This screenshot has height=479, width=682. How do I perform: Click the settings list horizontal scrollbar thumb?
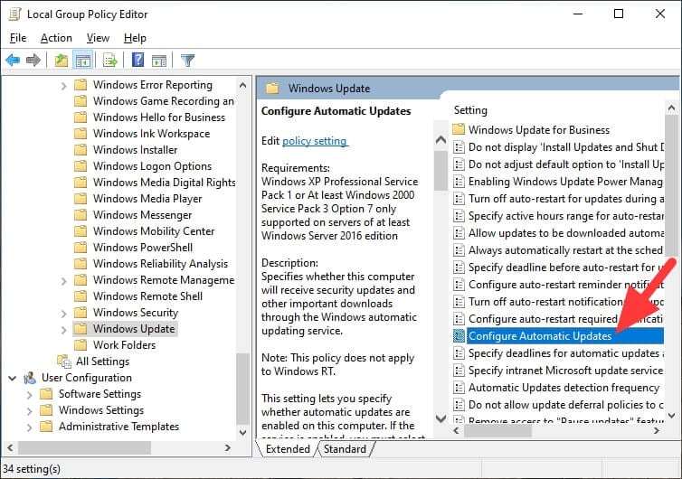click(x=497, y=431)
